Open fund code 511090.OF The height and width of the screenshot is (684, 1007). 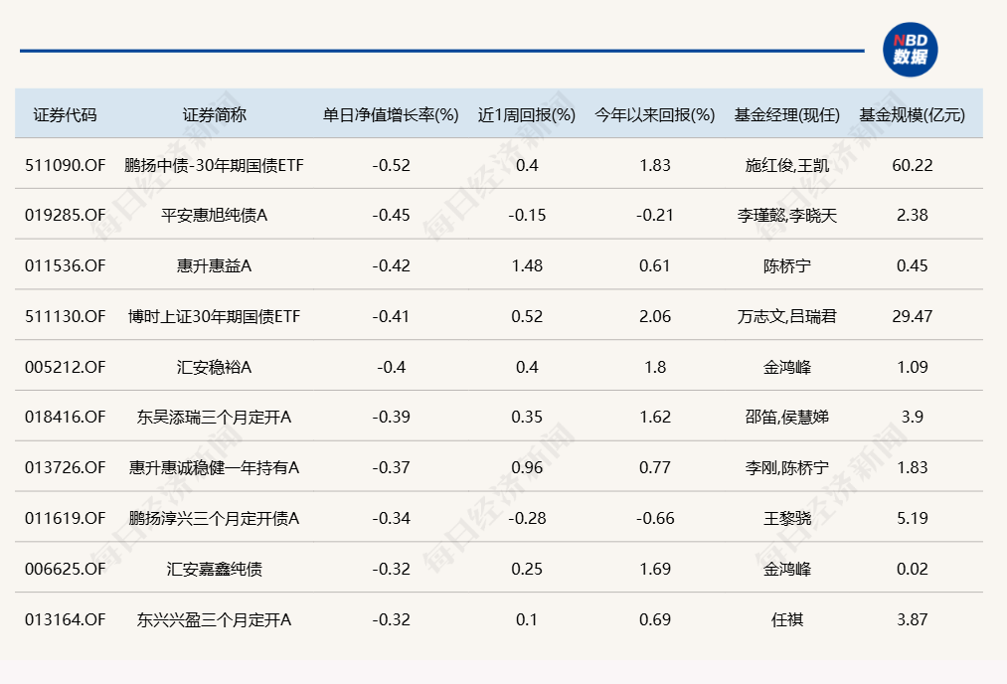[66, 165]
